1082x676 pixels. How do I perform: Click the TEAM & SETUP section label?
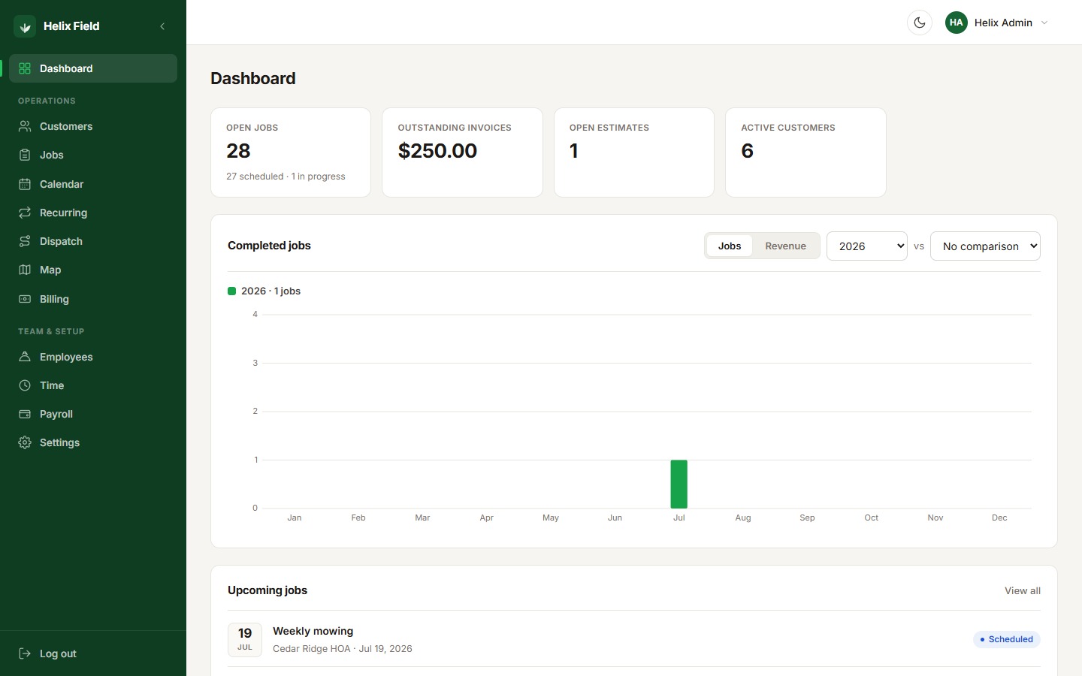[x=51, y=331]
